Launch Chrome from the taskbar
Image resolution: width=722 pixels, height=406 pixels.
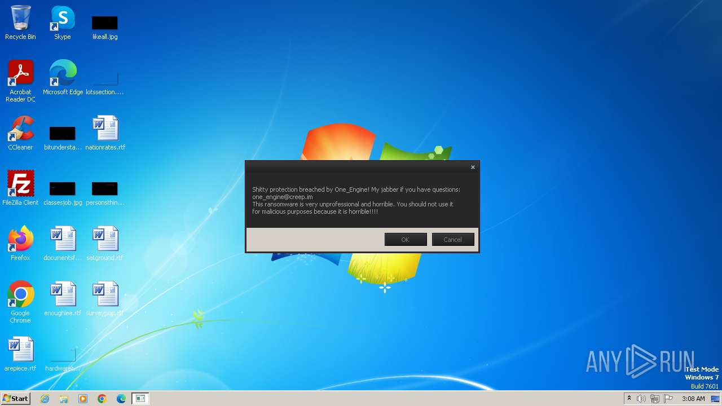[102, 399]
